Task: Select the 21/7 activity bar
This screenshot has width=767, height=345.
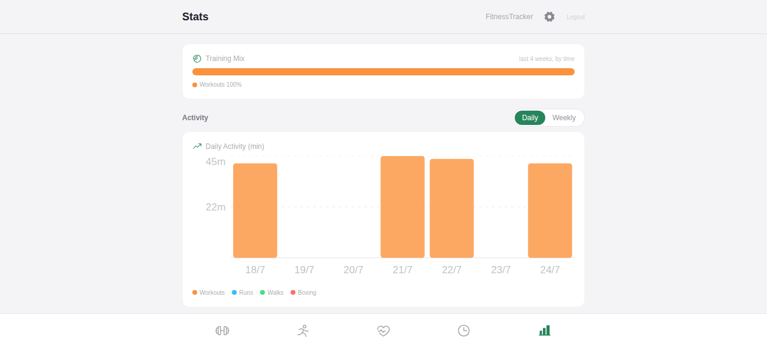Action: 403,207
